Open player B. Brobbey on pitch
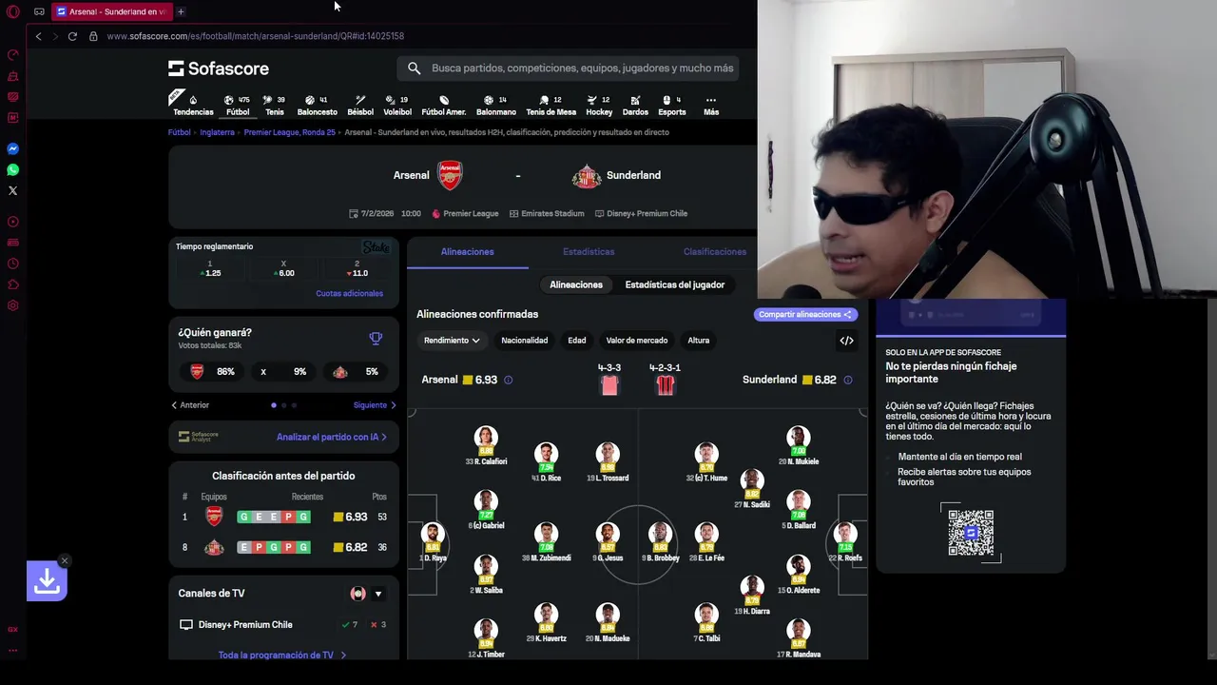1217x685 pixels. pyautogui.click(x=660, y=542)
